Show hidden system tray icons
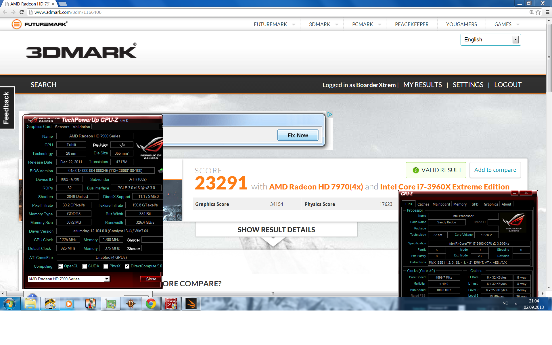The image size is (552, 345). 516,303
